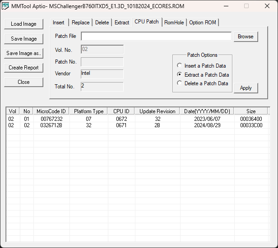This screenshot has width=278, height=248.
Task: Click the Size column header
Action: pyautogui.click(x=251, y=111)
